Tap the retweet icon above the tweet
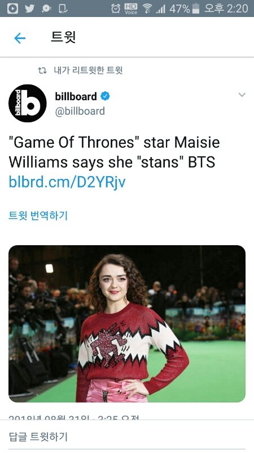This screenshot has height=453, width=254. pos(42,70)
